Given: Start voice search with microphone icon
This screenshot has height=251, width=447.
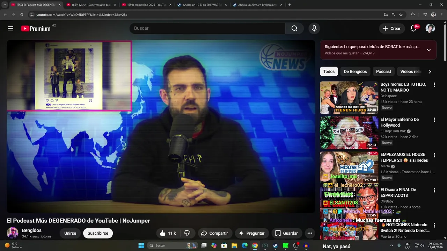Looking at the screenshot, I should click(314, 29).
